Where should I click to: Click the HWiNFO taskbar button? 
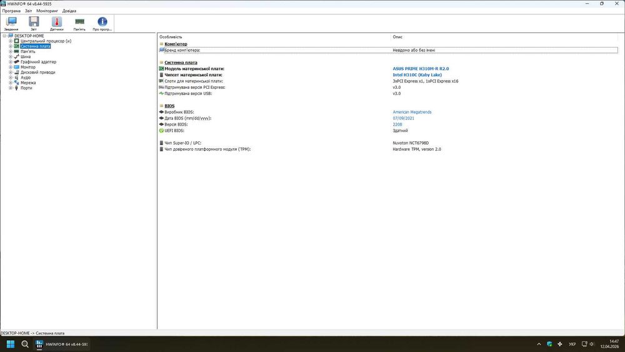62,344
